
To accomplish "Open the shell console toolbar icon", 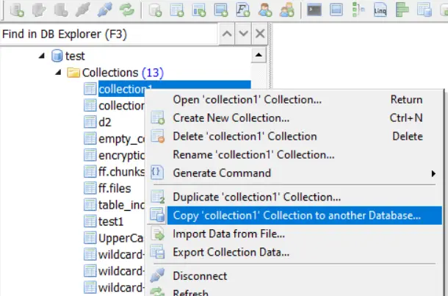I will coord(314,10).
